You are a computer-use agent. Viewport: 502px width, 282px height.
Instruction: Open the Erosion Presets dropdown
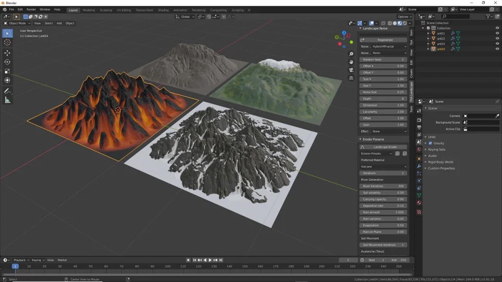pos(376,154)
